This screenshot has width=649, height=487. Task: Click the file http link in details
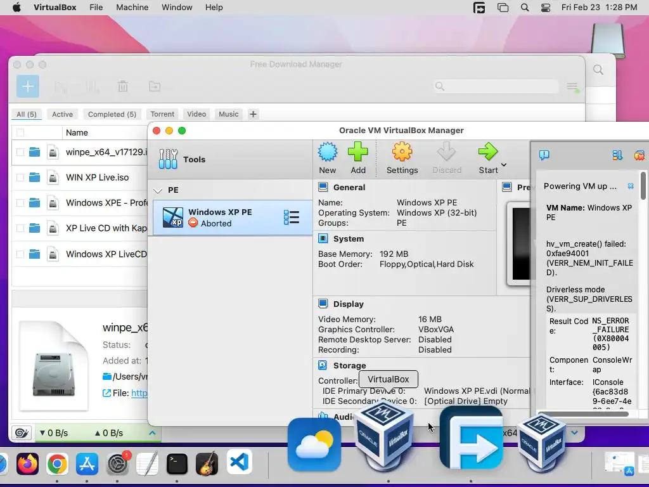coord(139,393)
